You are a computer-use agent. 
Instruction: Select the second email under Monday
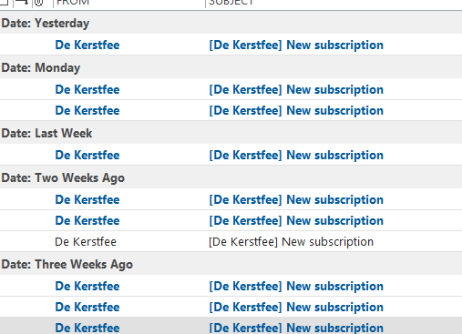(231, 110)
